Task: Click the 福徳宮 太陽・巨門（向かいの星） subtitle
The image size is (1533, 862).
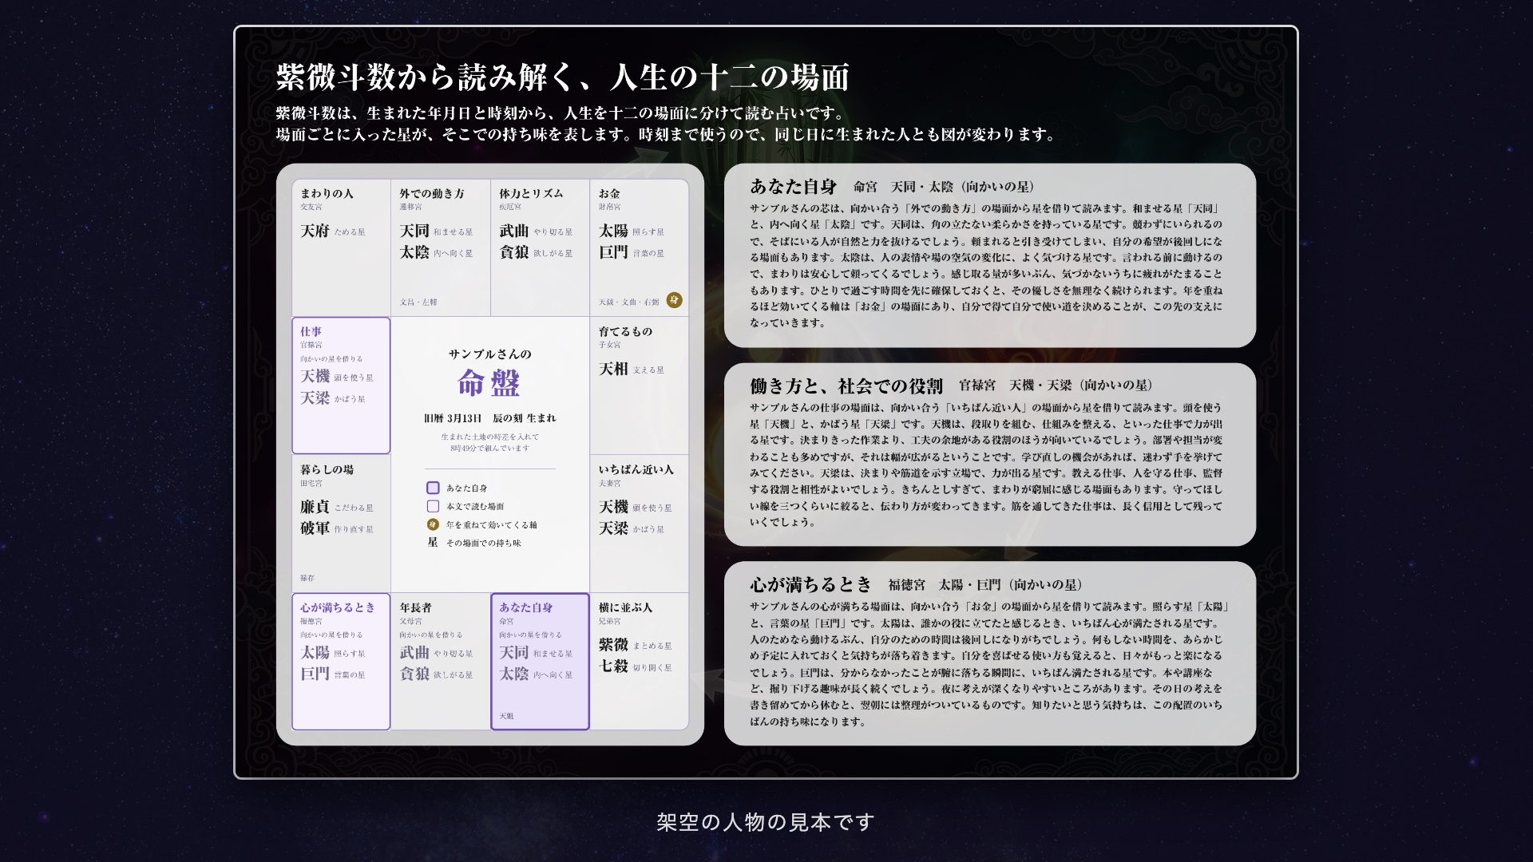Action: point(986,585)
